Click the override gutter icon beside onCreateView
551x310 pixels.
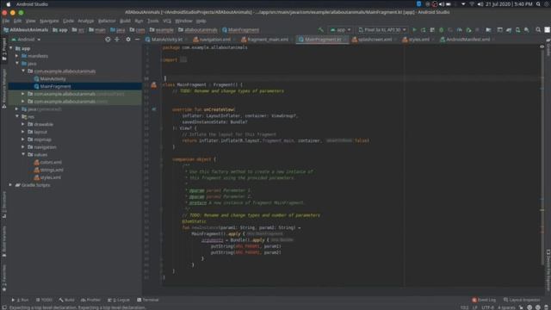coord(154,109)
